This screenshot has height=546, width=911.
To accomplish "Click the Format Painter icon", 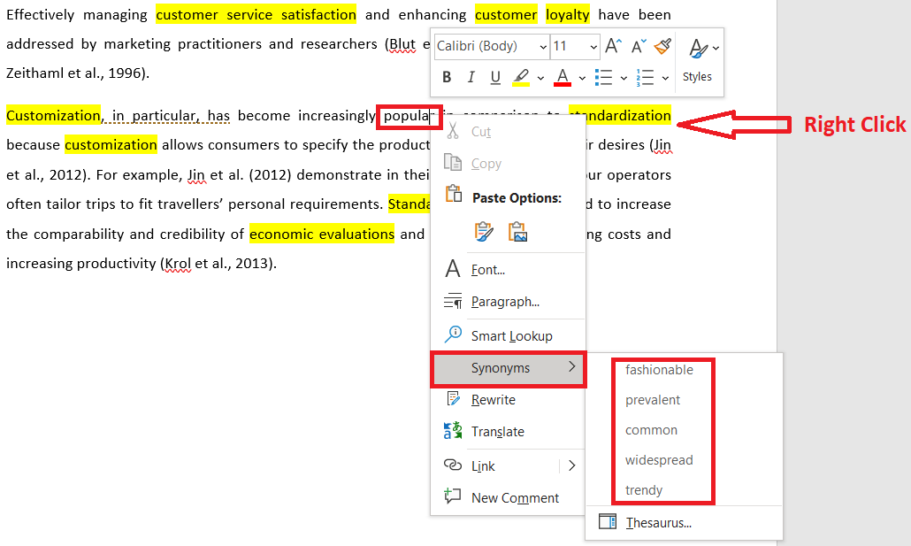I will tap(662, 47).
